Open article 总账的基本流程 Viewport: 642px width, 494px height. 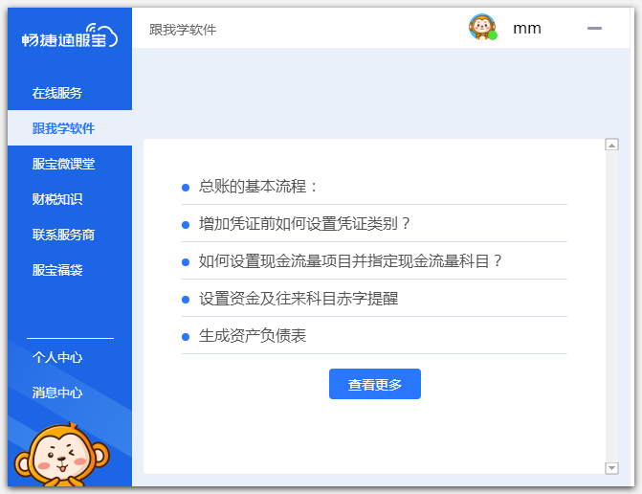[x=374, y=187]
